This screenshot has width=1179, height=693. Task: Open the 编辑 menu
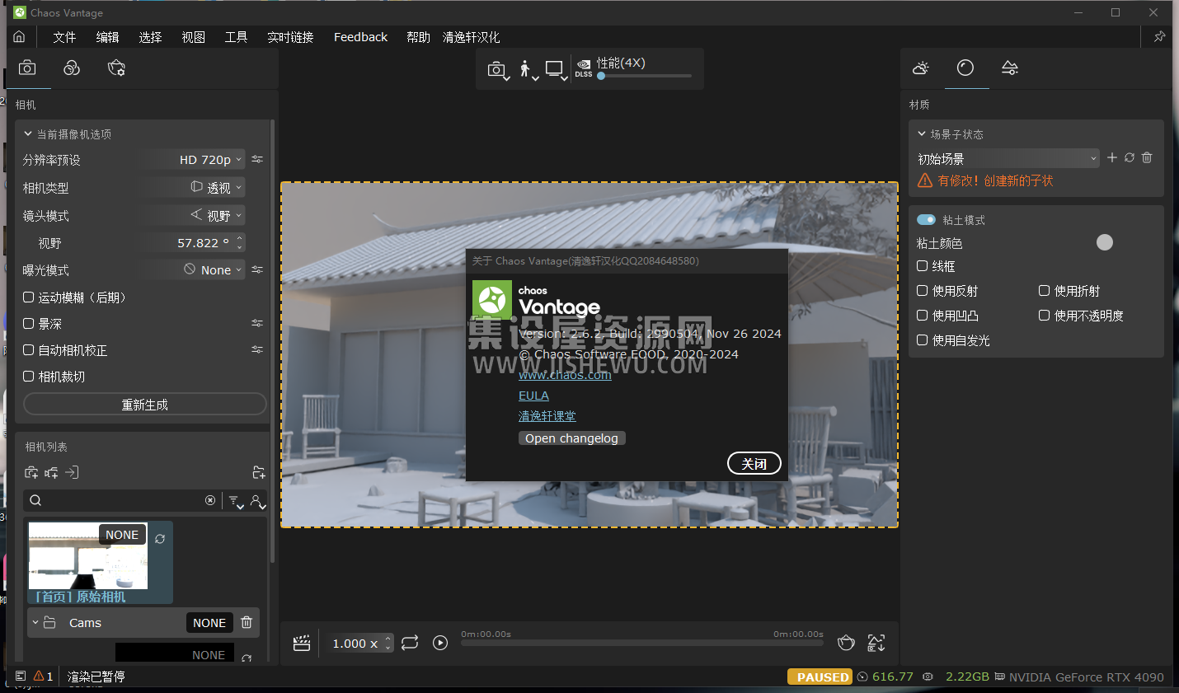(107, 37)
